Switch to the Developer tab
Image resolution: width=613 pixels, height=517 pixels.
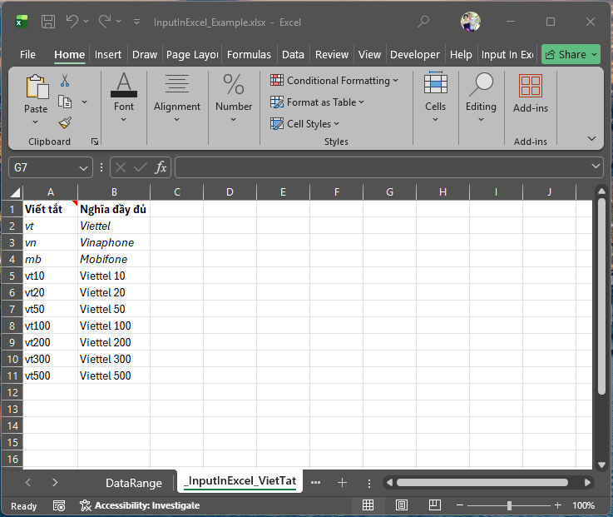click(x=415, y=54)
